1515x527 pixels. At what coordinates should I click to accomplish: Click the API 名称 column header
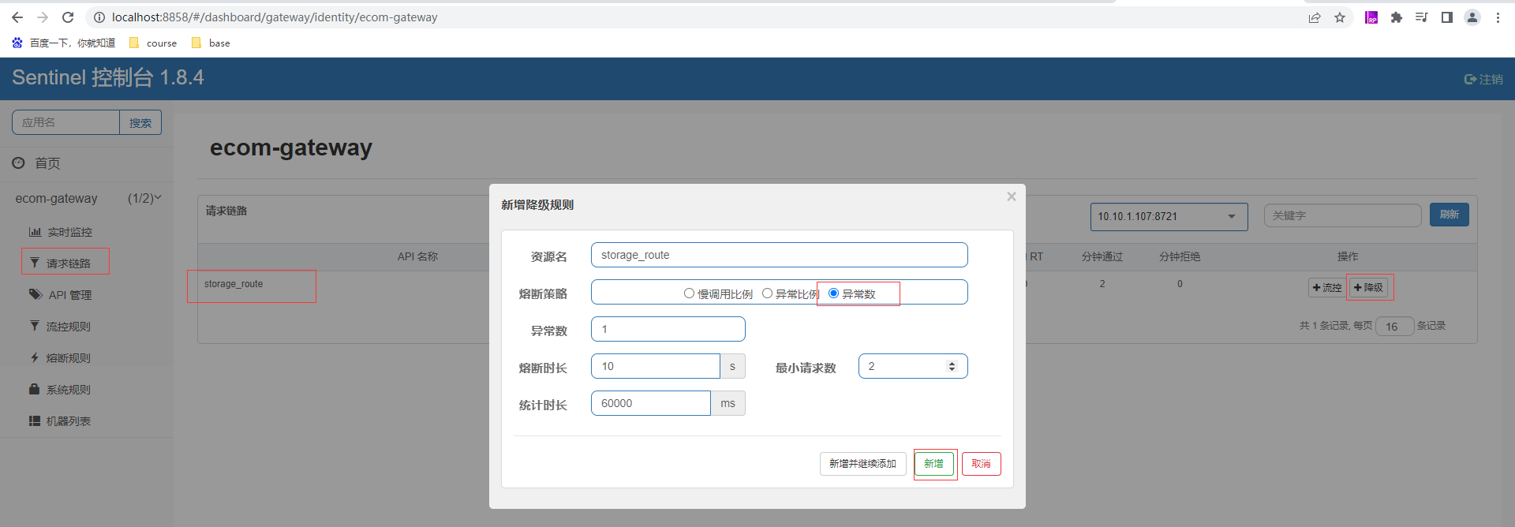(417, 256)
